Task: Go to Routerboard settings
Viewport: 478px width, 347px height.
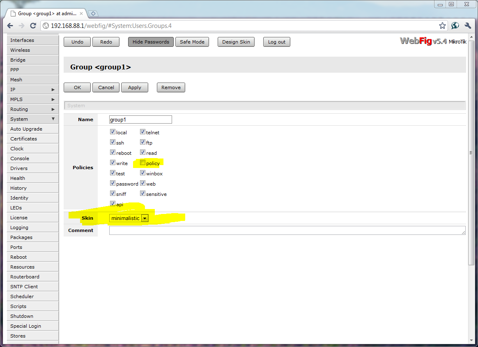Action: coord(32,277)
